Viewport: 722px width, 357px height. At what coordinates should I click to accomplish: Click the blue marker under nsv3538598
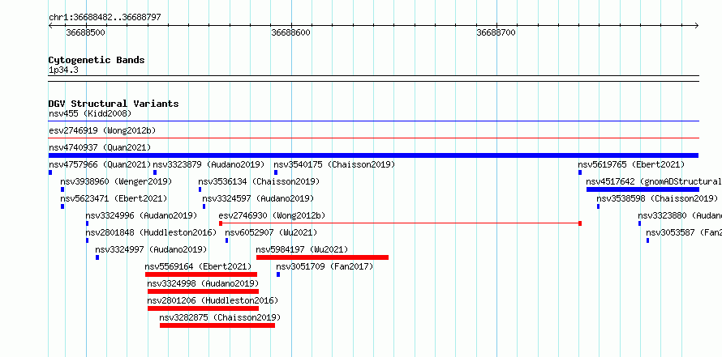598,206
